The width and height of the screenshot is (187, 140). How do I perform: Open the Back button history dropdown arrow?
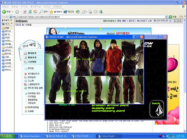(x=13, y=12)
